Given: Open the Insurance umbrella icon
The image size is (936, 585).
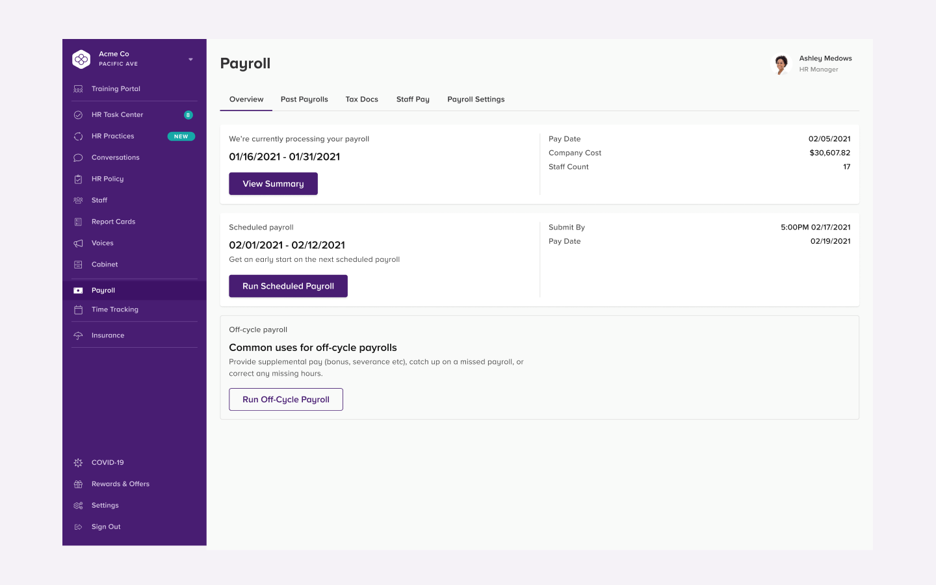Looking at the screenshot, I should click(78, 336).
